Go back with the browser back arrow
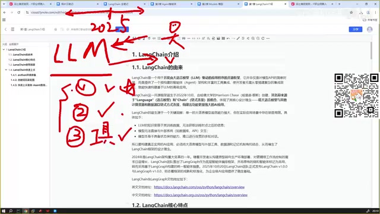 [5, 12]
